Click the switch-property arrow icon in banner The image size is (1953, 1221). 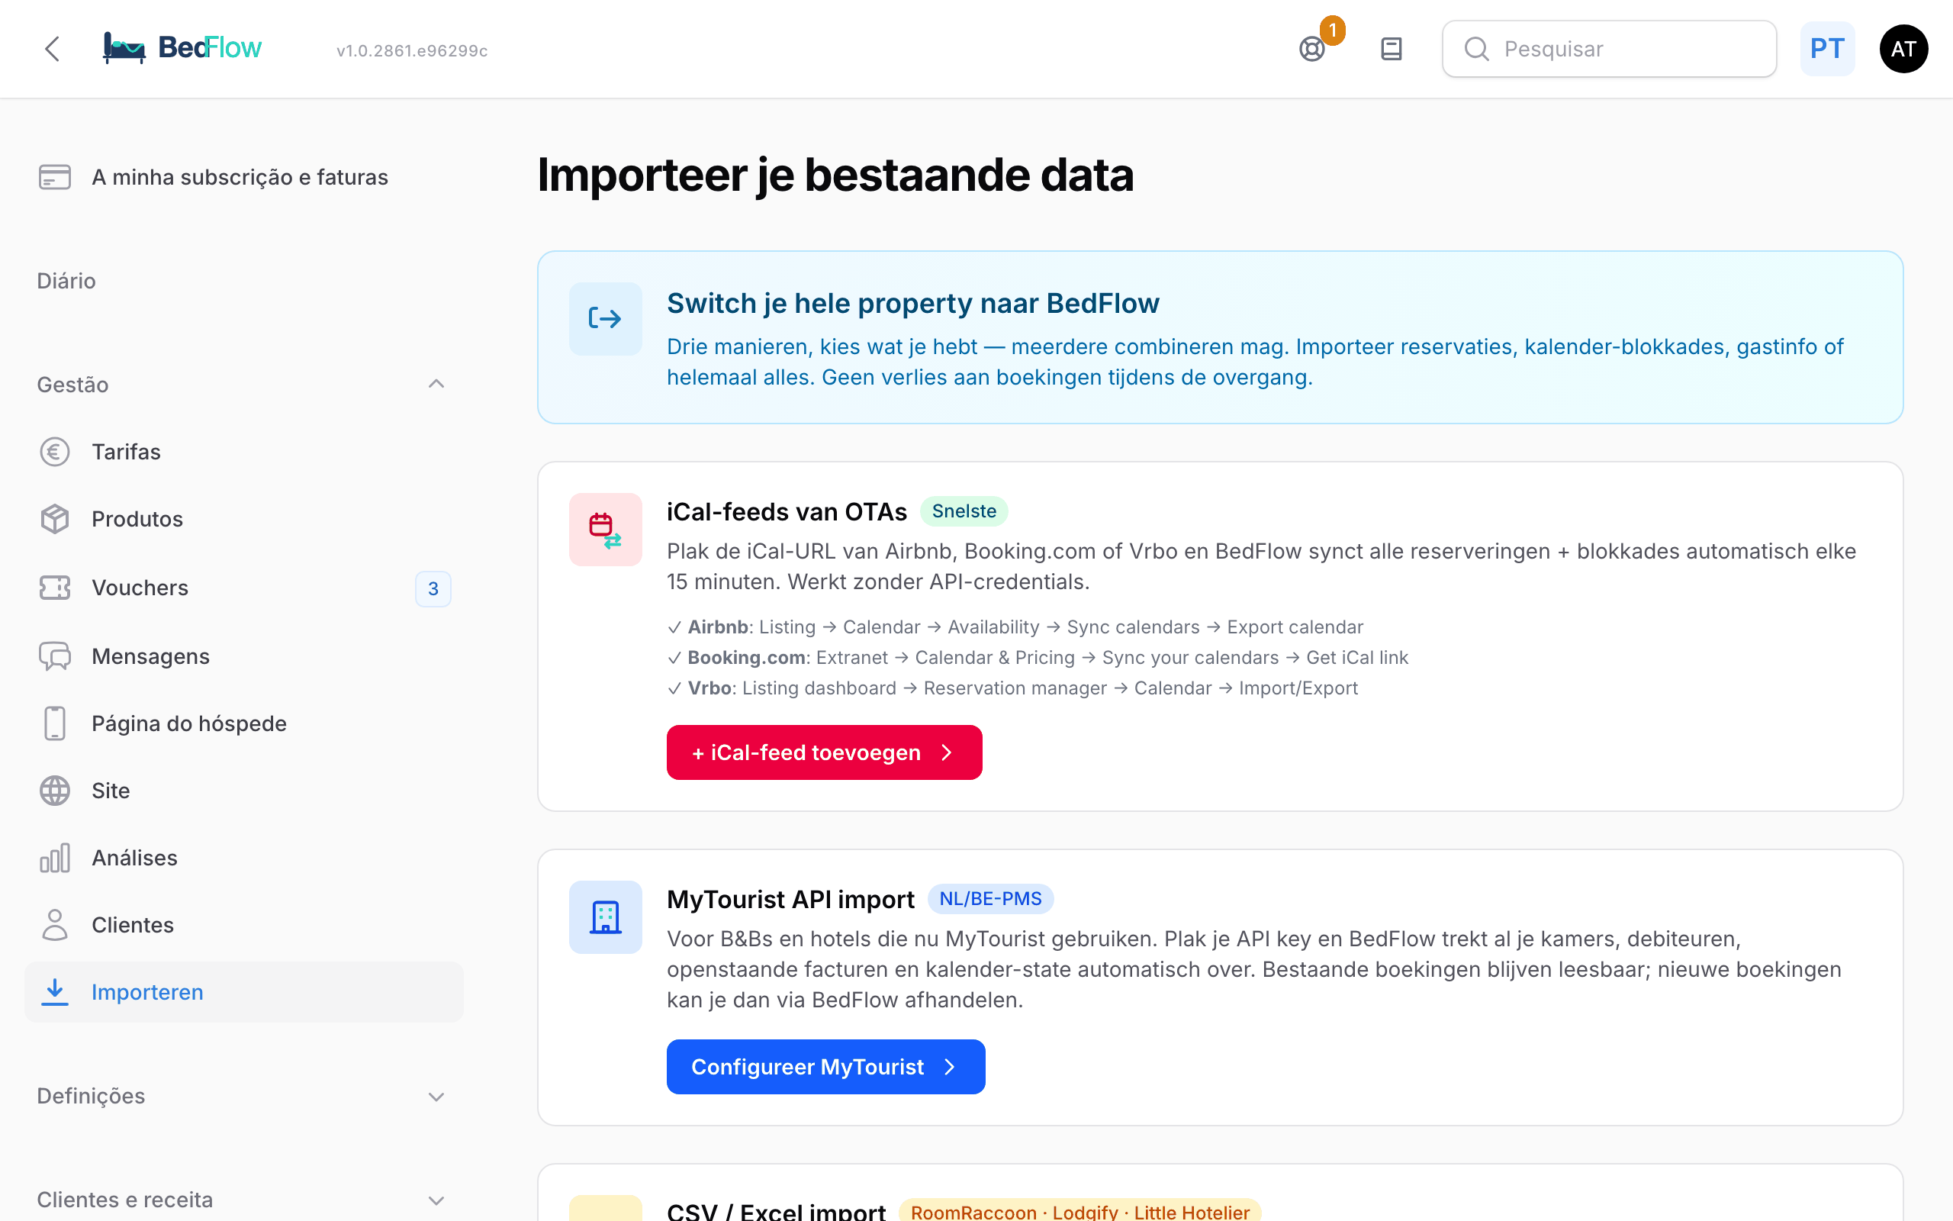pyautogui.click(x=605, y=319)
